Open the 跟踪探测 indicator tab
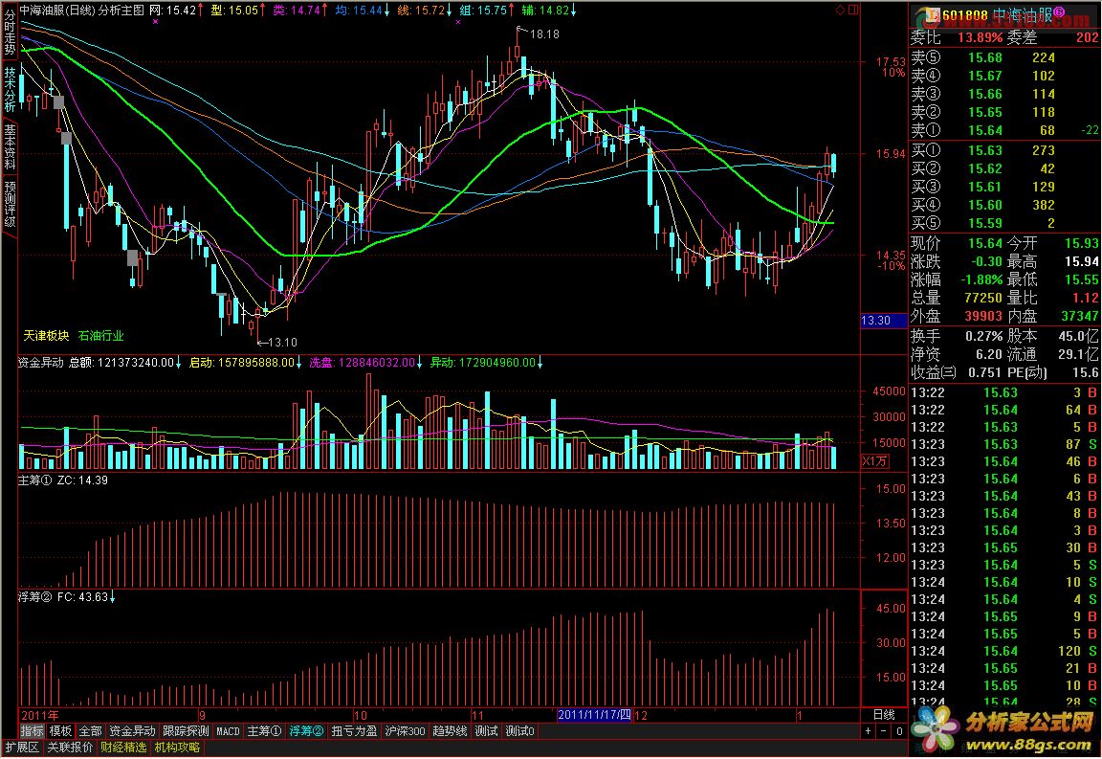Screen dimensions: 1102x759 tap(186, 731)
